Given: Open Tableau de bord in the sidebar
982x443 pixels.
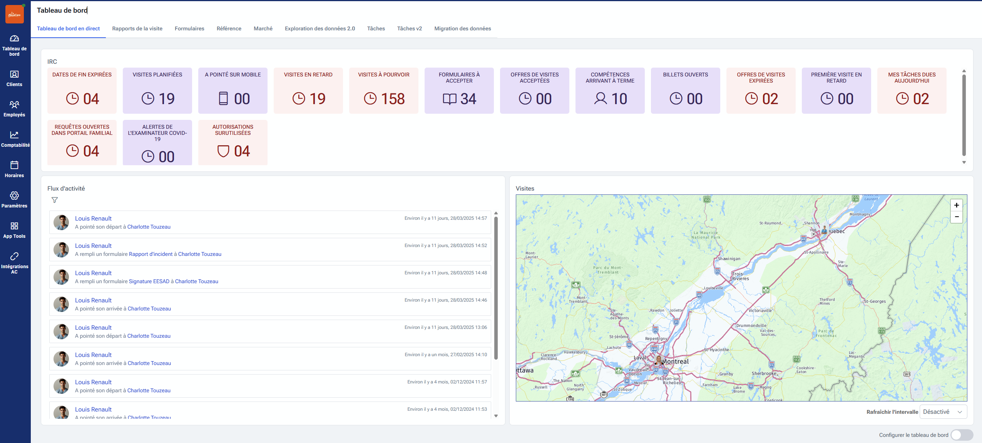Looking at the screenshot, I should pos(14,45).
